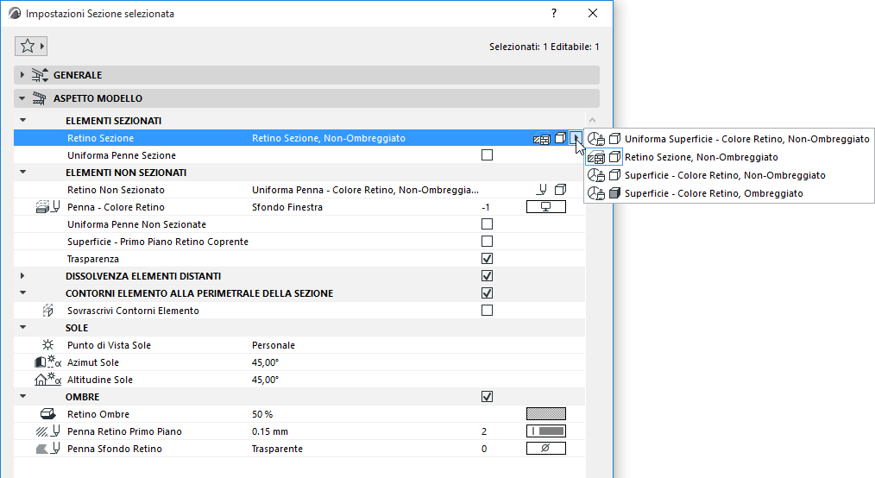875x478 pixels.
Task: Close the Impostazioni Sezione selezionata dialog
Action: pyautogui.click(x=593, y=14)
